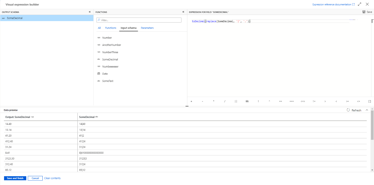Viewport: 374px width, 185px height.
Task: Insert the not-equals != operator
Action: 314,101
